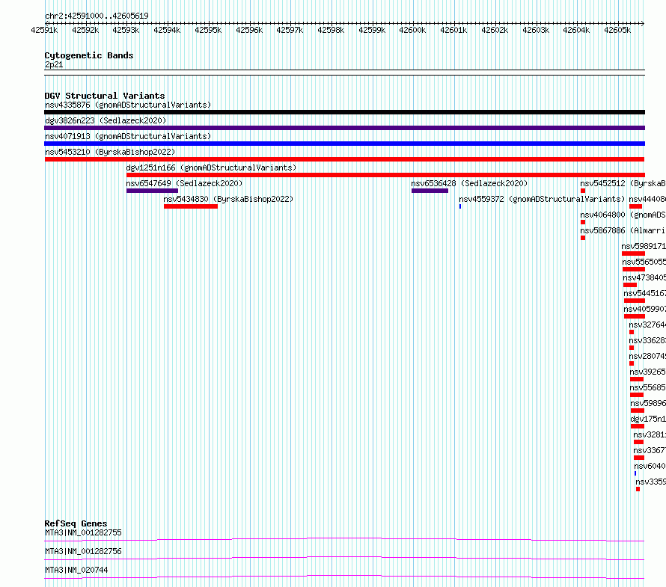The width and height of the screenshot is (666, 587).
Task: Open the nsv5445167 variant label
Action: (644, 293)
